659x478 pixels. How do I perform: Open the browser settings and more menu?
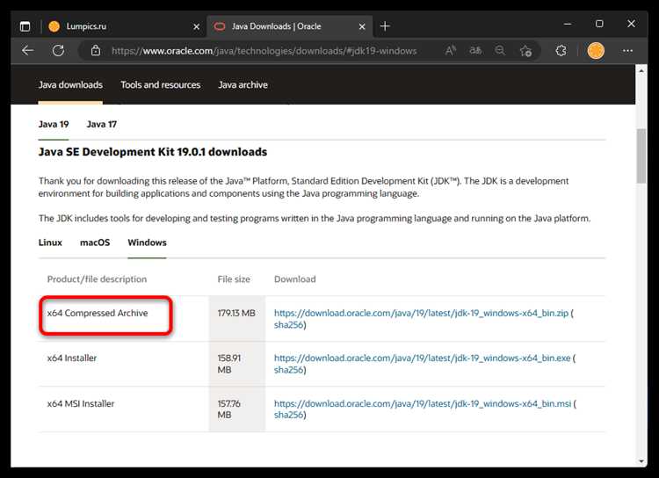click(627, 51)
